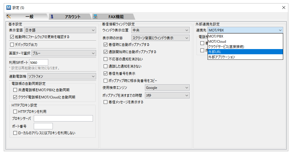Click the プロキシサーバ text field
Image resolution: width=293 pixels, height=155 pixels.
[x=63, y=118]
